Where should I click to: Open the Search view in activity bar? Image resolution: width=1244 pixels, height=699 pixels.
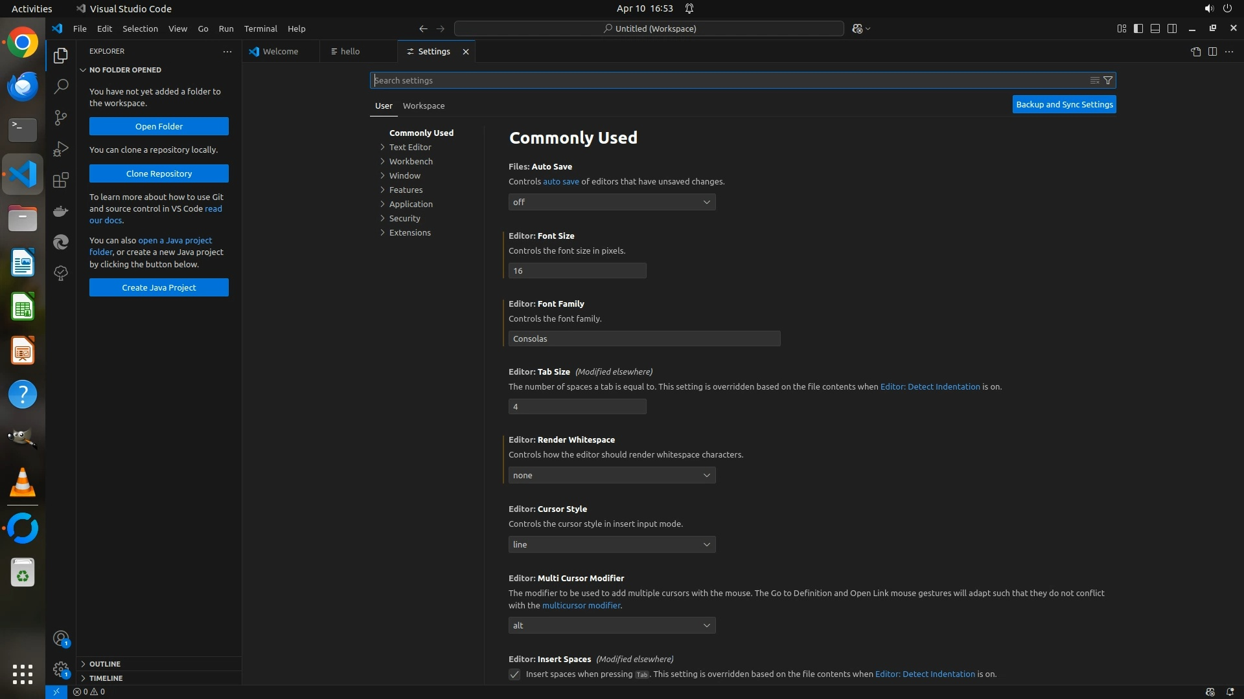click(60, 86)
